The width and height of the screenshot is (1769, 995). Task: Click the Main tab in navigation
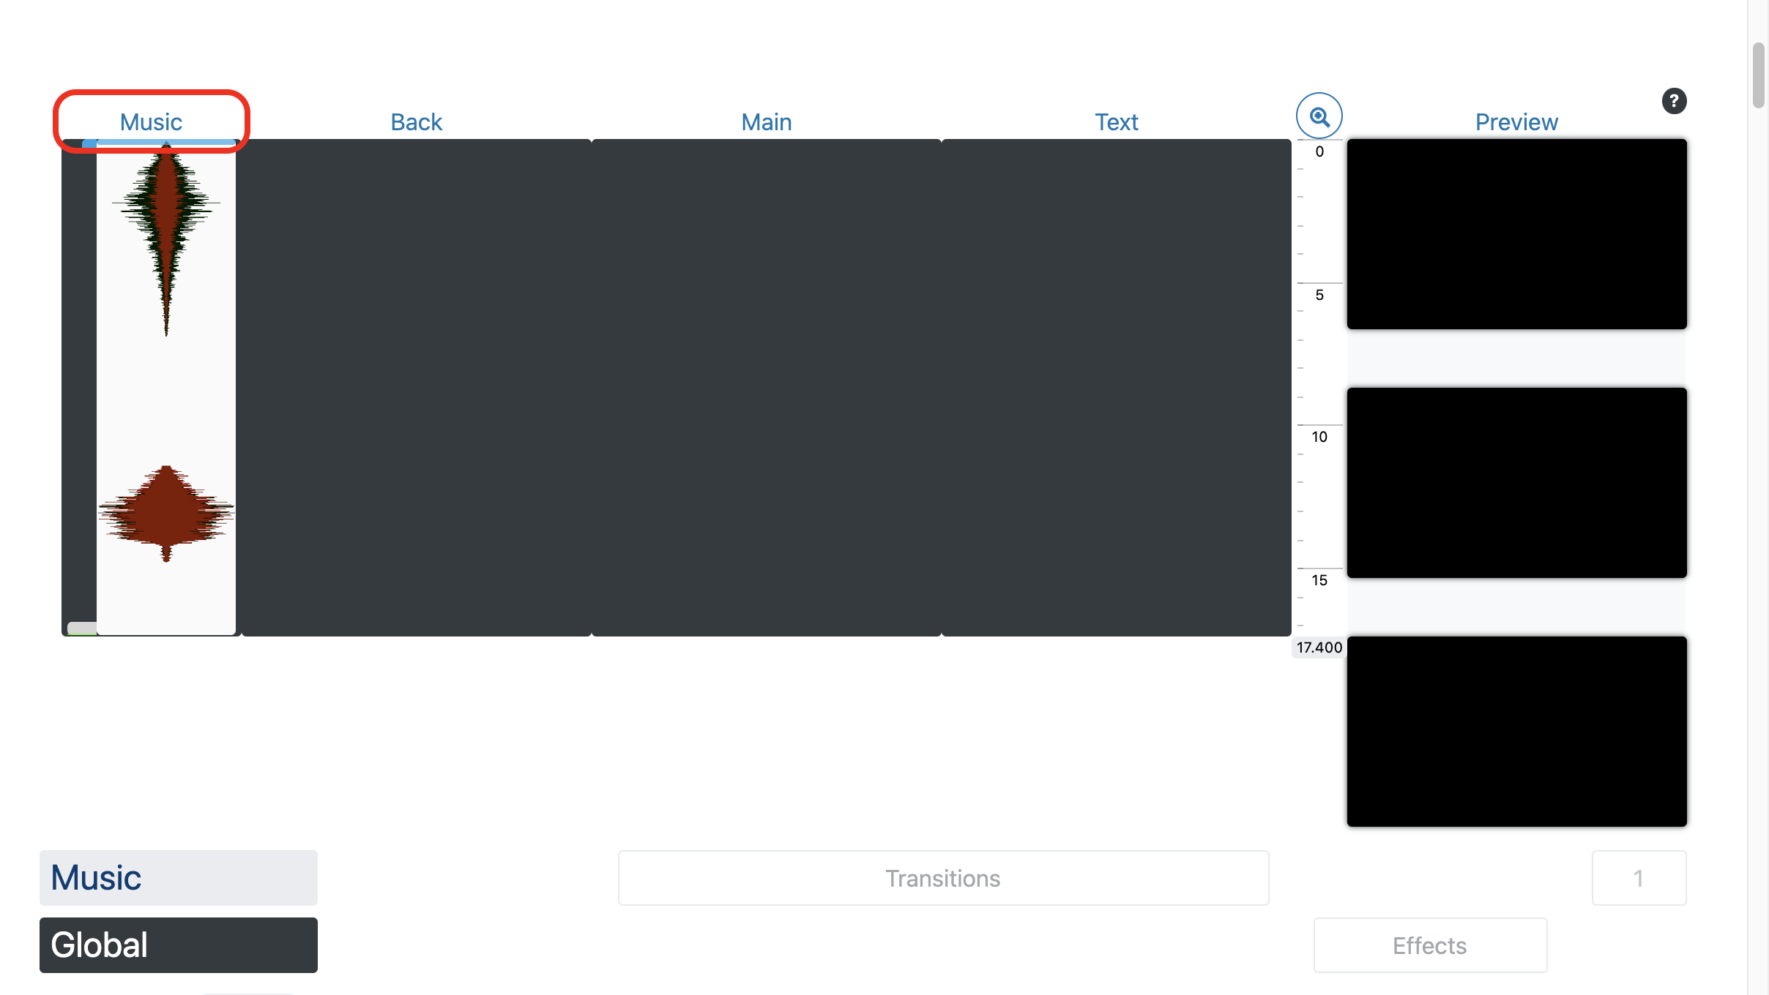click(765, 120)
